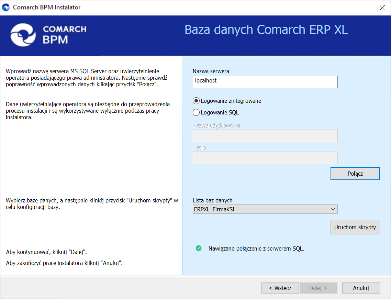Close the installer window
This screenshot has height=299, width=391.
click(382, 8)
